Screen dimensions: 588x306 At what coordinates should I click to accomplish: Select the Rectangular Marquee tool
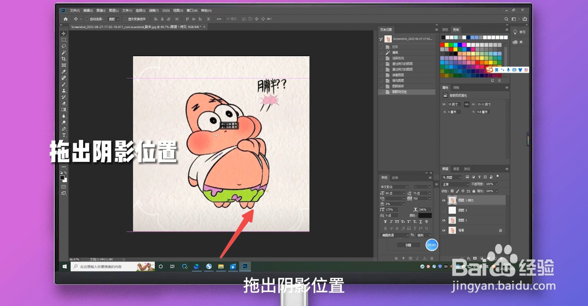(64, 40)
